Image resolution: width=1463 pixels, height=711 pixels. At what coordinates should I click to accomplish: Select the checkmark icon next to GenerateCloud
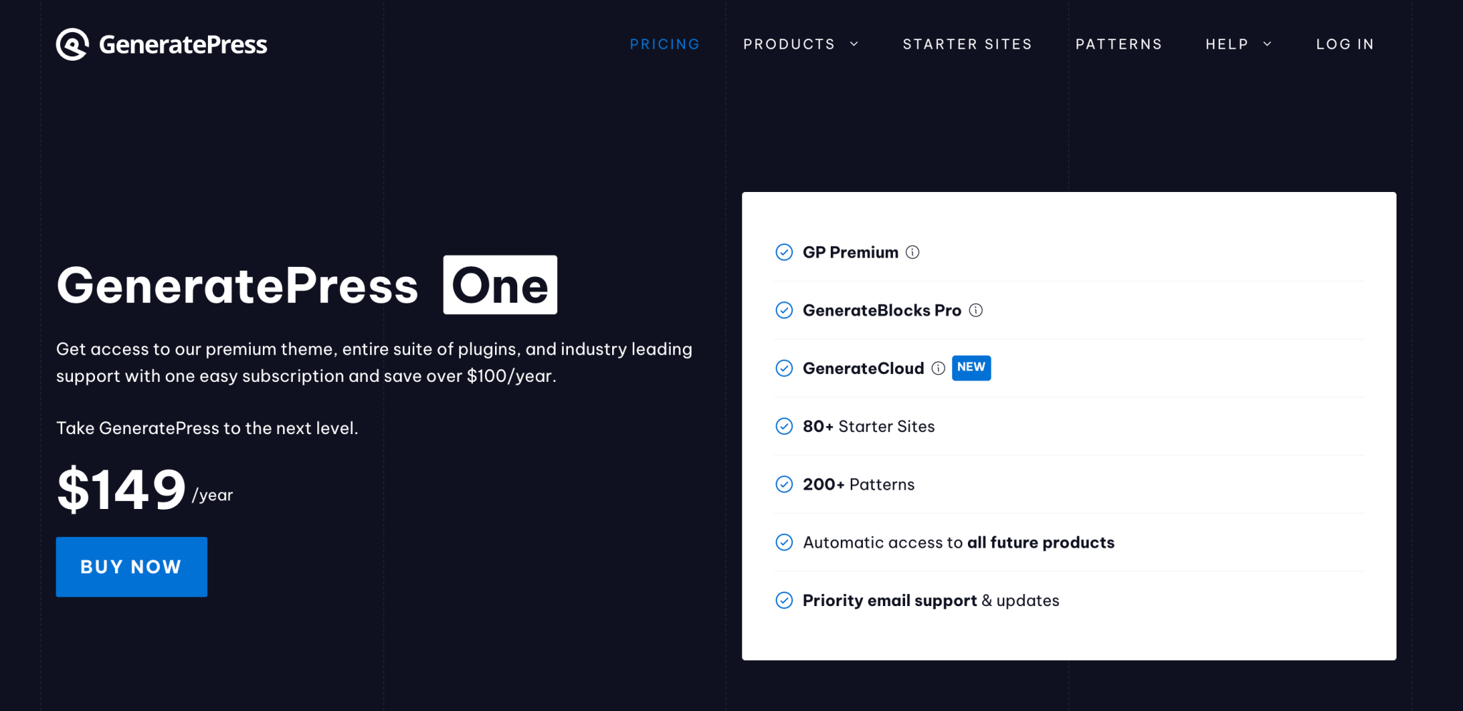(784, 368)
